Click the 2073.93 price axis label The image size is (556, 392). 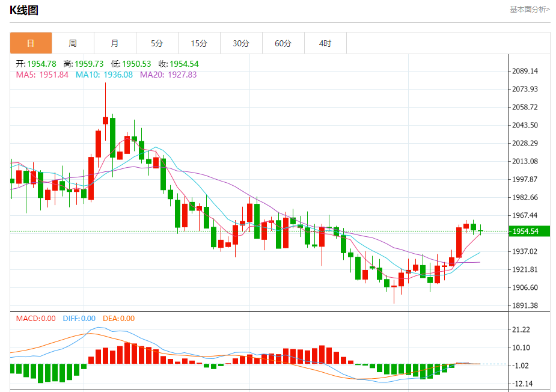(x=525, y=90)
